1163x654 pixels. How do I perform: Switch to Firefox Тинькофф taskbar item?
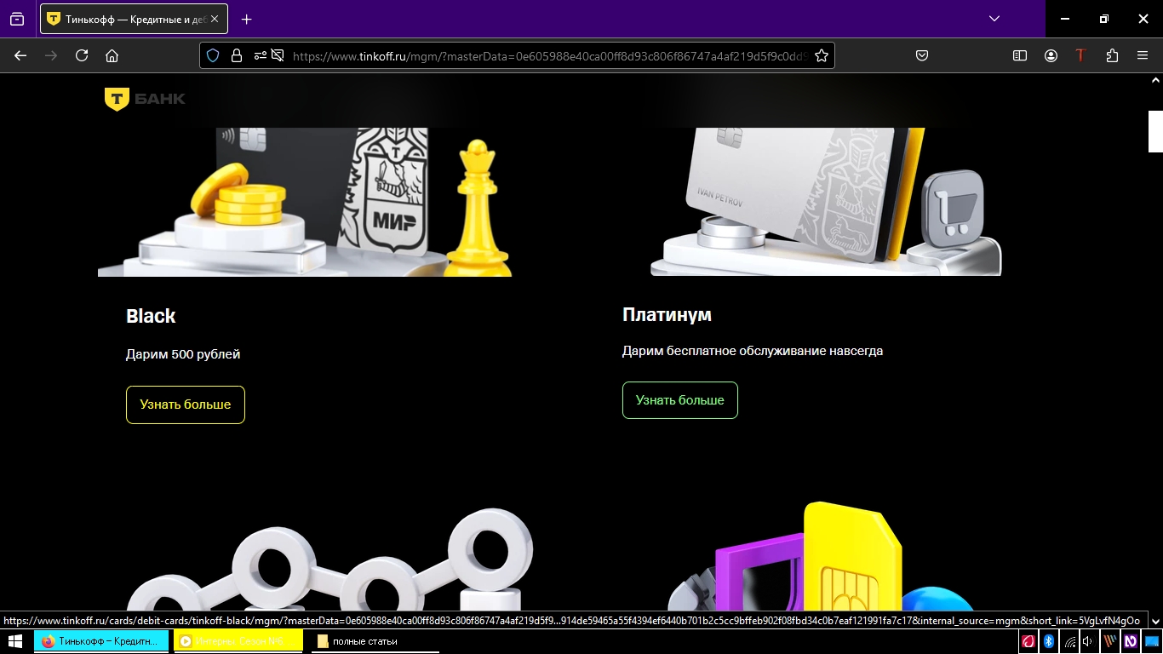click(x=101, y=641)
